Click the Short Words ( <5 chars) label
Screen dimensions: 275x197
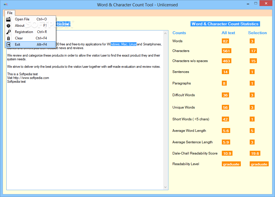[191, 119]
